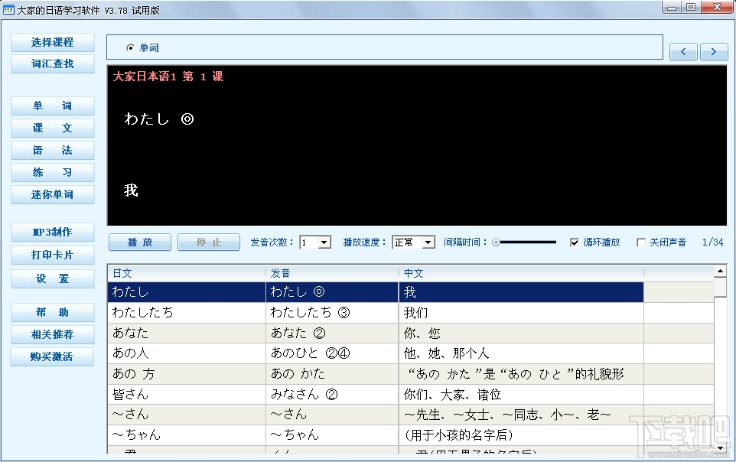736x462 pixels.
Task: Maximize the application window
Action: click(x=691, y=7)
